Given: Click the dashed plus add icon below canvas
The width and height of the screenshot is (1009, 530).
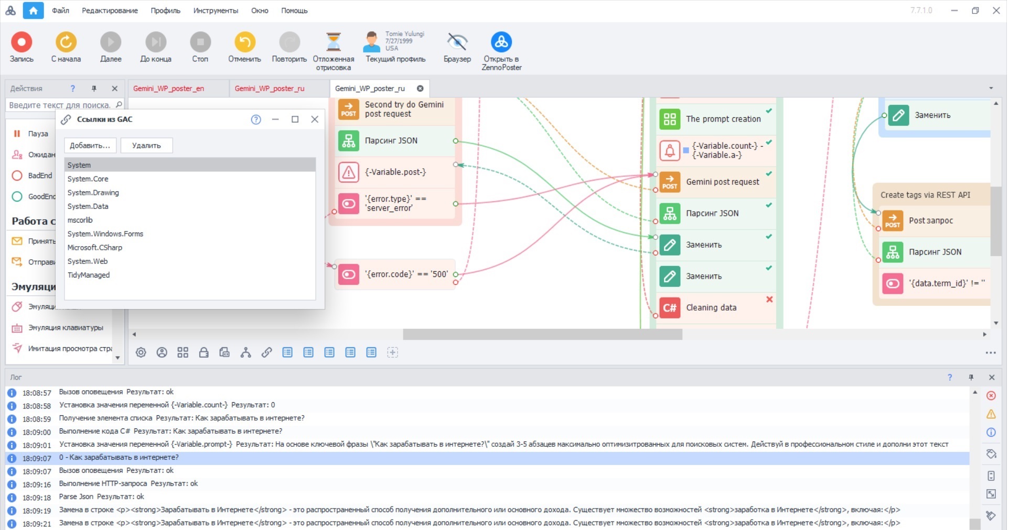Looking at the screenshot, I should click(392, 353).
